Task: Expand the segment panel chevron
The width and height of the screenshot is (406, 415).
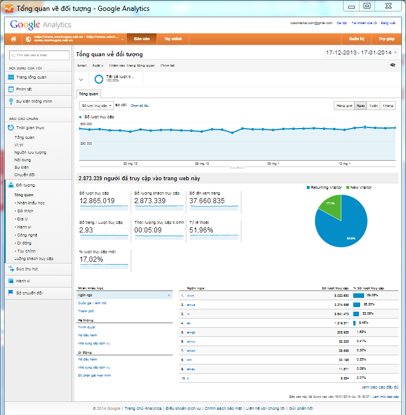Action: click(x=81, y=79)
